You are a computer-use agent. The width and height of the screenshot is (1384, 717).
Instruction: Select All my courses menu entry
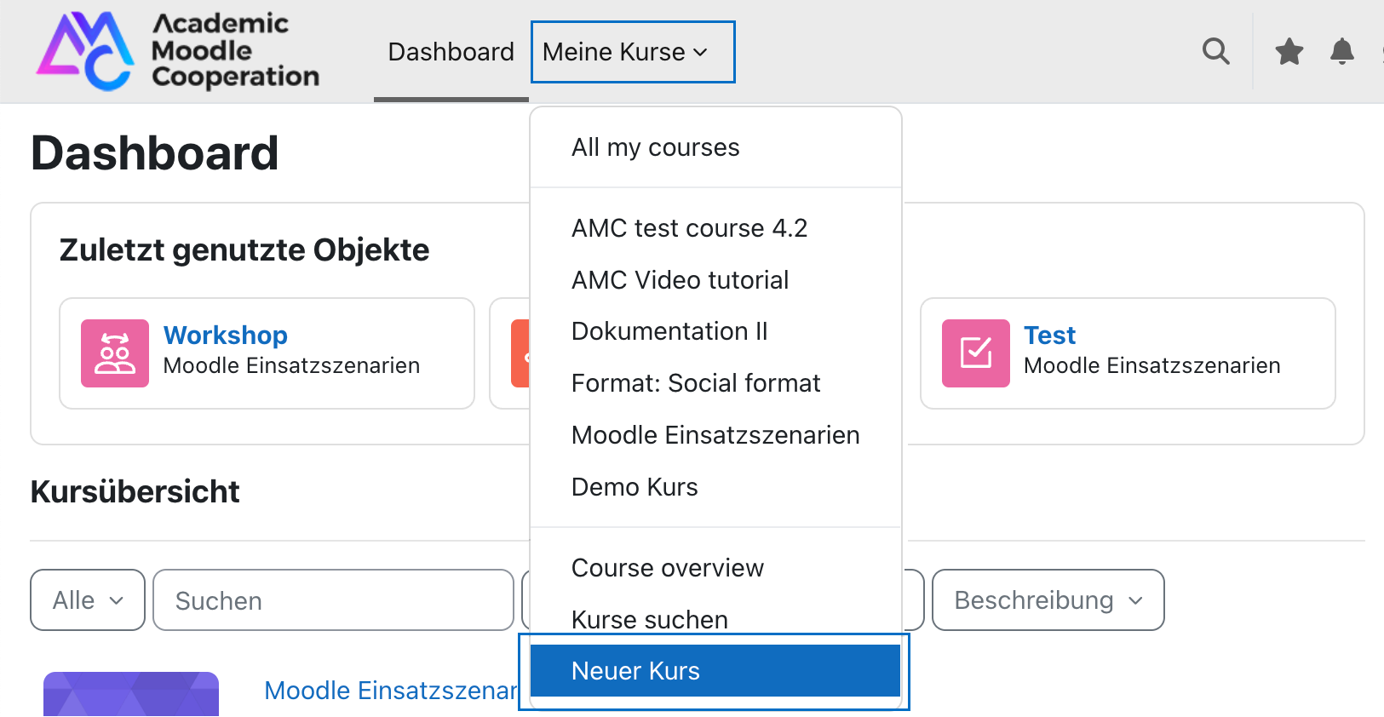pyautogui.click(x=715, y=147)
